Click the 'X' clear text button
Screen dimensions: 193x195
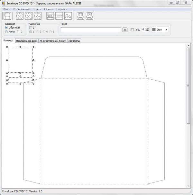(x=125, y=30)
